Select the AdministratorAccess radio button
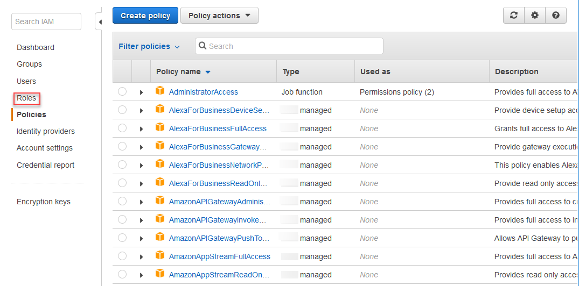This screenshot has width=579, height=286. 122,92
